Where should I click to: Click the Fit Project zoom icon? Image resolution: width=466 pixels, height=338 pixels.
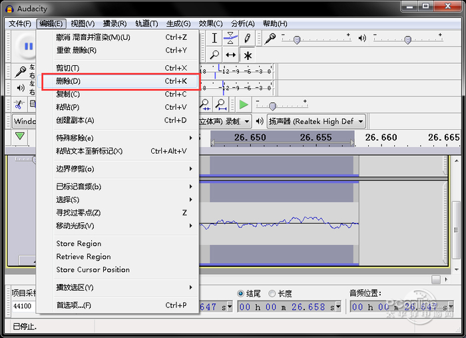point(221,104)
